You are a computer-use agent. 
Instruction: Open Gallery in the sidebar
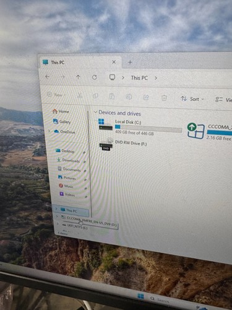tap(62, 122)
